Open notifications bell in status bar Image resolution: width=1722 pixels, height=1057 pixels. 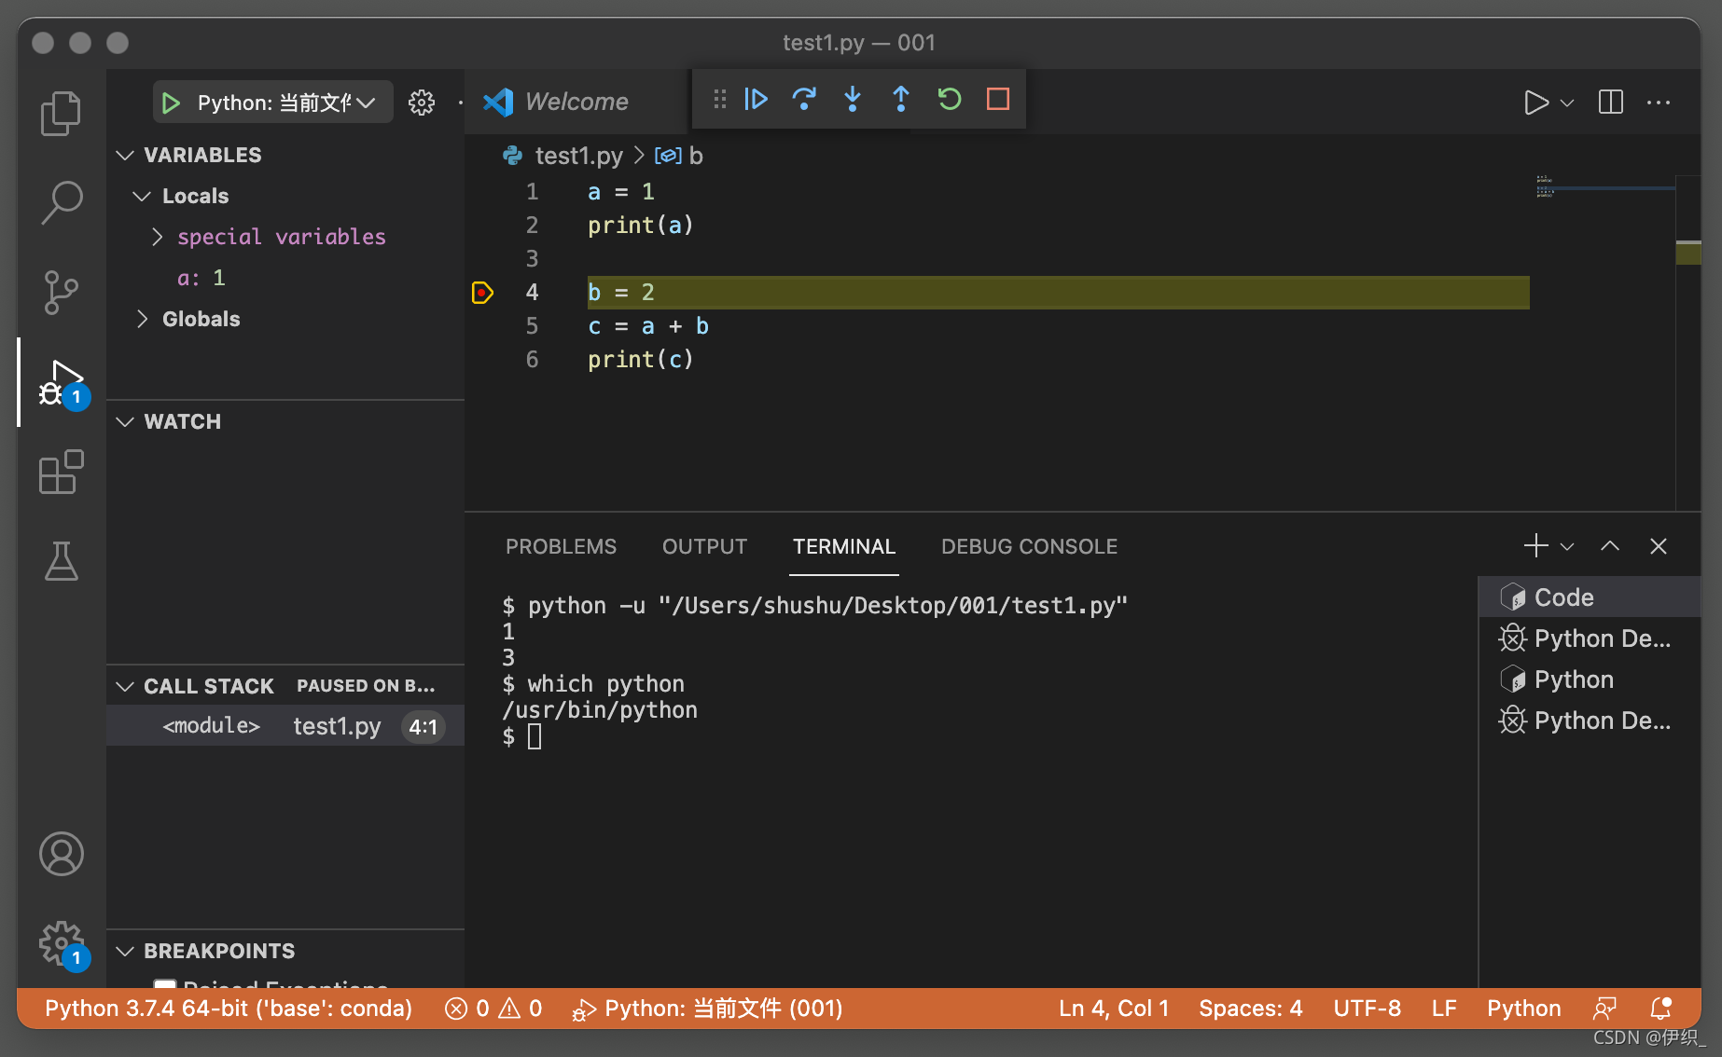[1661, 1009]
